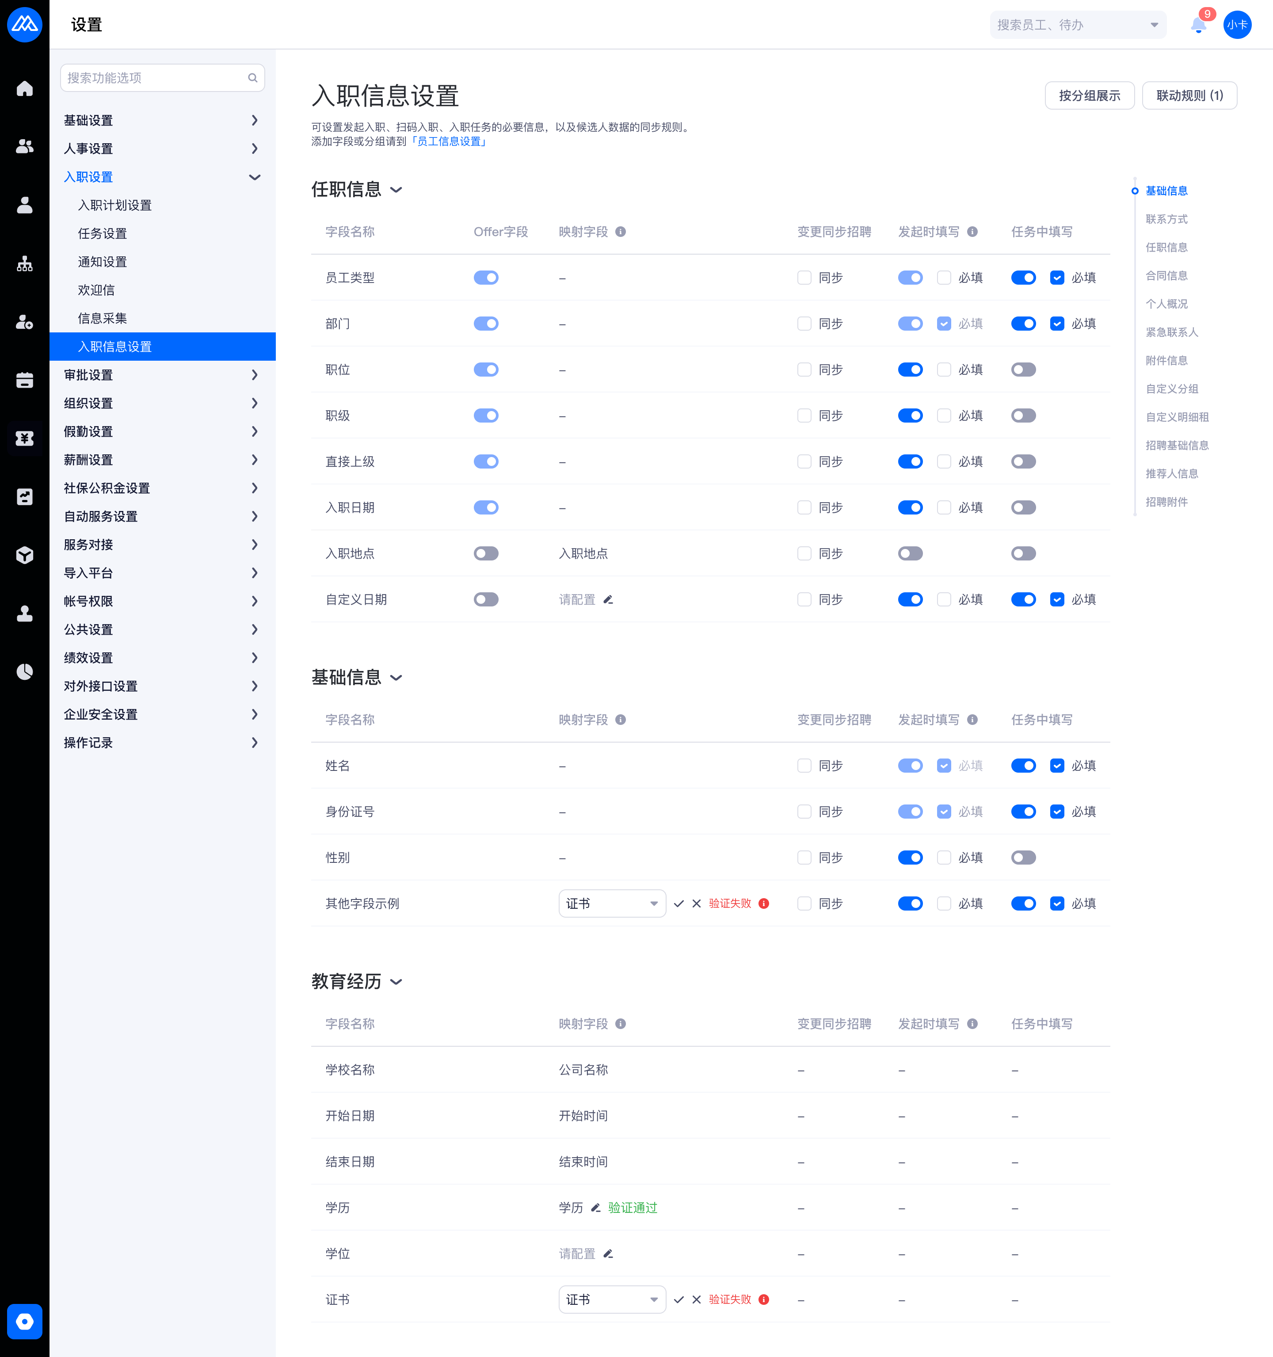Select 入职信息设置 submenu item
This screenshot has height=1357, width=1273.
pyautogui.click(x=163, y=347)
